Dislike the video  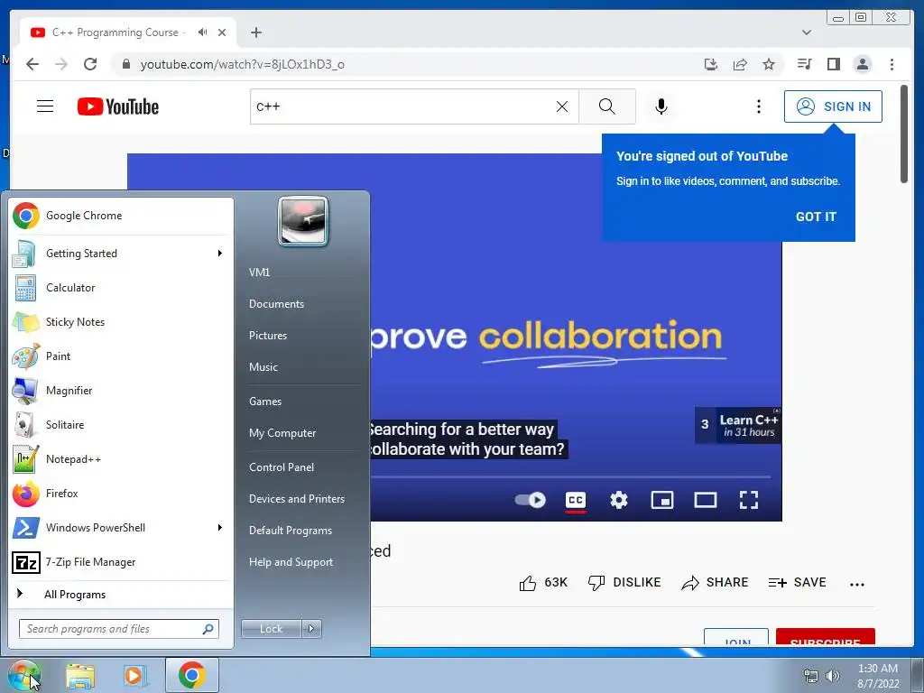pos(624,583)
